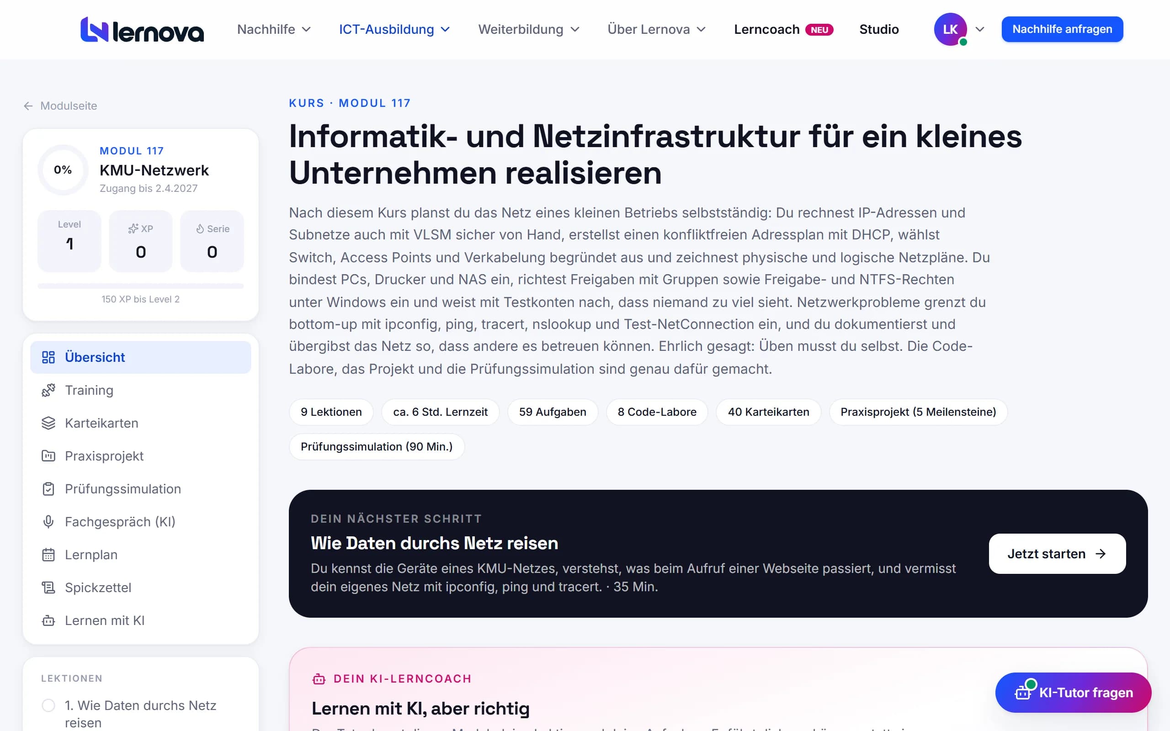
Task: Select Karteikarten in the sidebar
Action: pos(141,423)
